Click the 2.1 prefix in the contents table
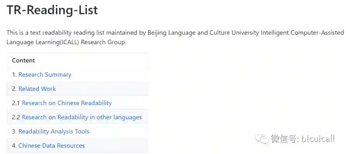 coord(16,103)
